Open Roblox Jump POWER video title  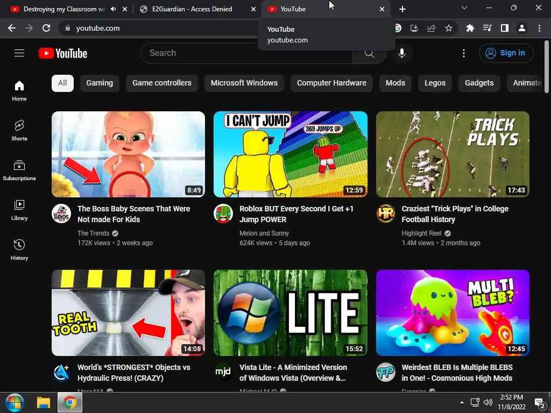(x=296, y=214)
